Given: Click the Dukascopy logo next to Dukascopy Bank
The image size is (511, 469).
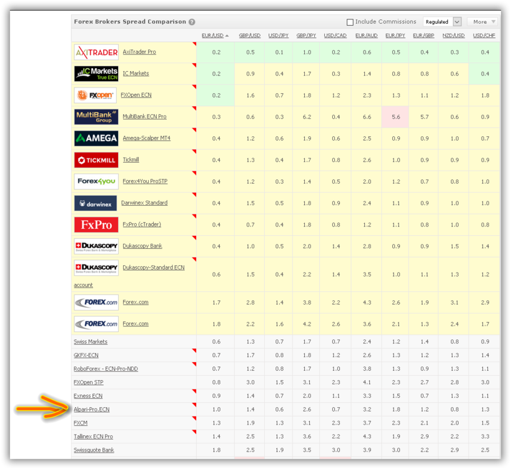Looking at the screenshot, I should [x=96, y=246].
